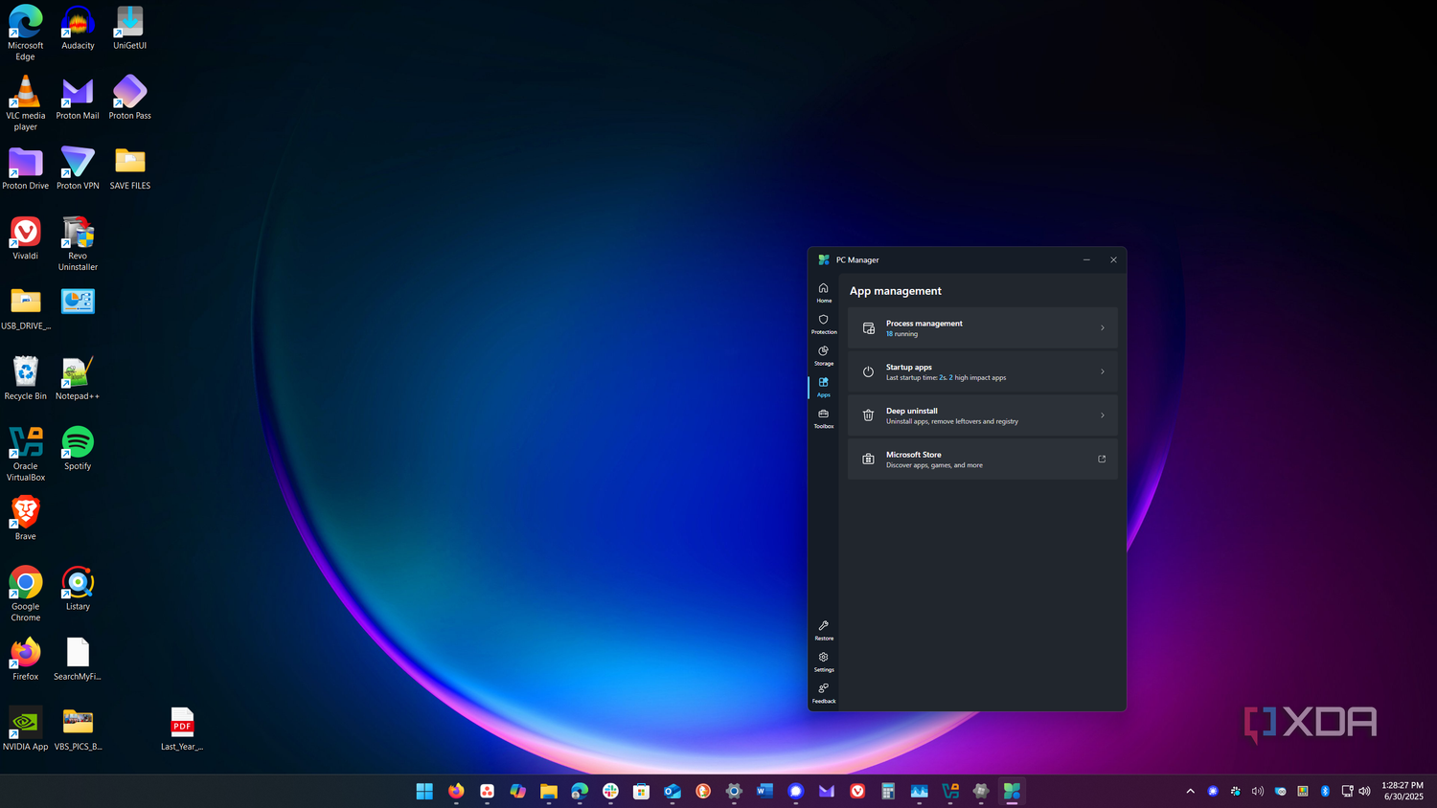This screenshot has width=1437, height=808.
Task: Expand Process management chevron arrow
Action: (x=1103, y=328)
